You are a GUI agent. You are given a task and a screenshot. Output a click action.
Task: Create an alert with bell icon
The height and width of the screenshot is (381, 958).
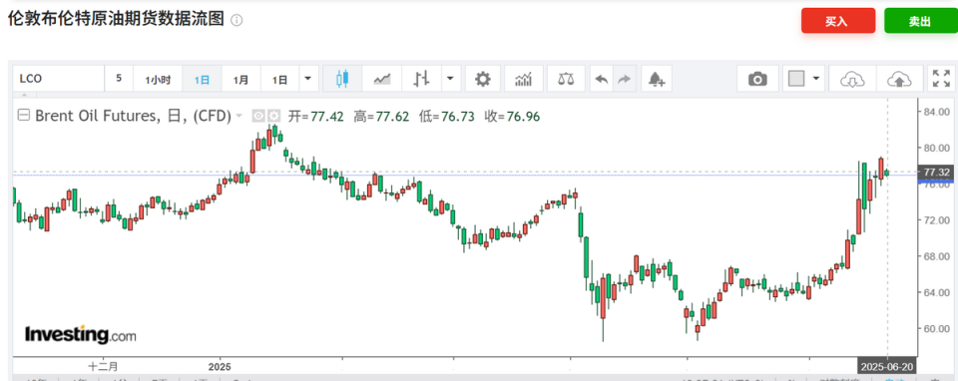[x=657, y=79]
